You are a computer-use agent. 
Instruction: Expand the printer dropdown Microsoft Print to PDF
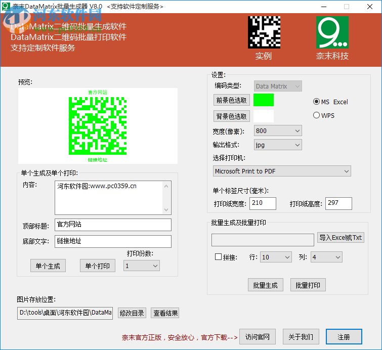click(282, 171)
